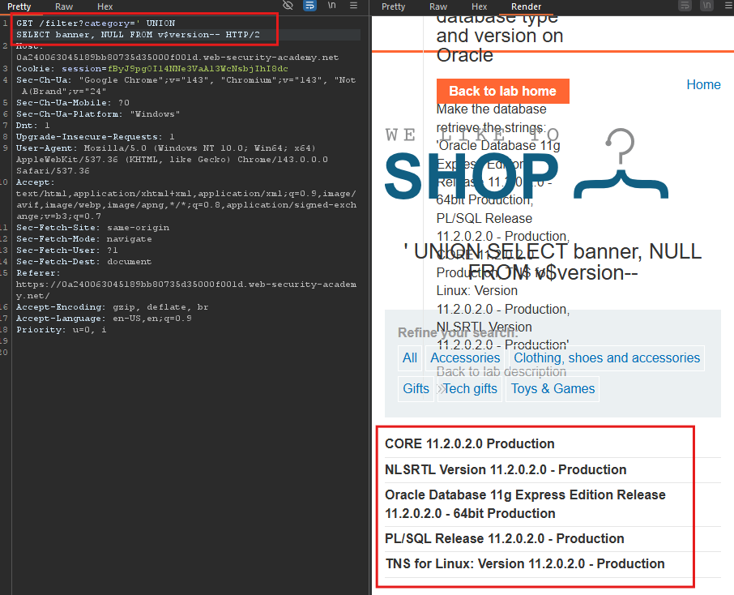Open the Home link in rendered page
734x595 pixels.
coord(703,84)
